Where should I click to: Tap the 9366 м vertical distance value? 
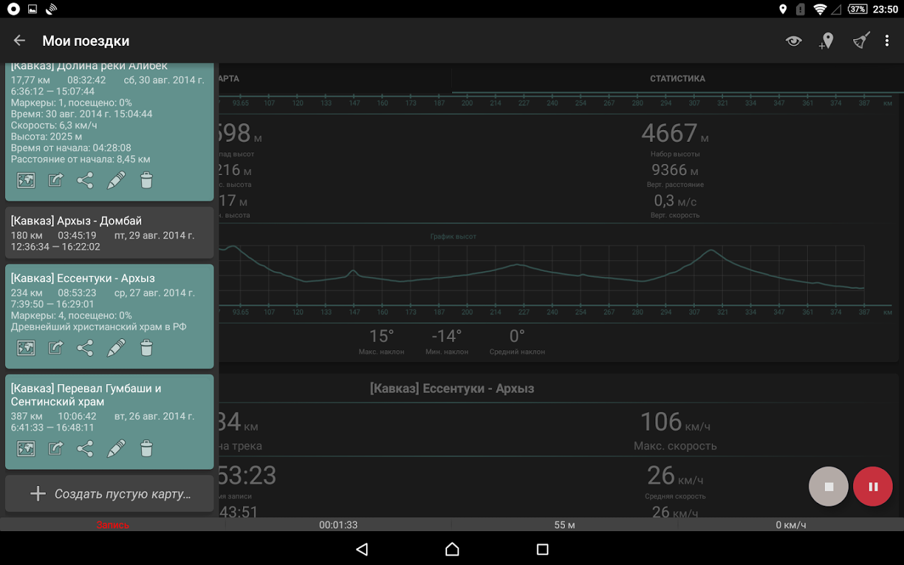675,170
